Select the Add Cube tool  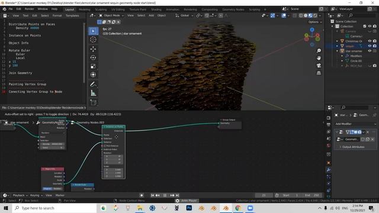tap(93, 102)
